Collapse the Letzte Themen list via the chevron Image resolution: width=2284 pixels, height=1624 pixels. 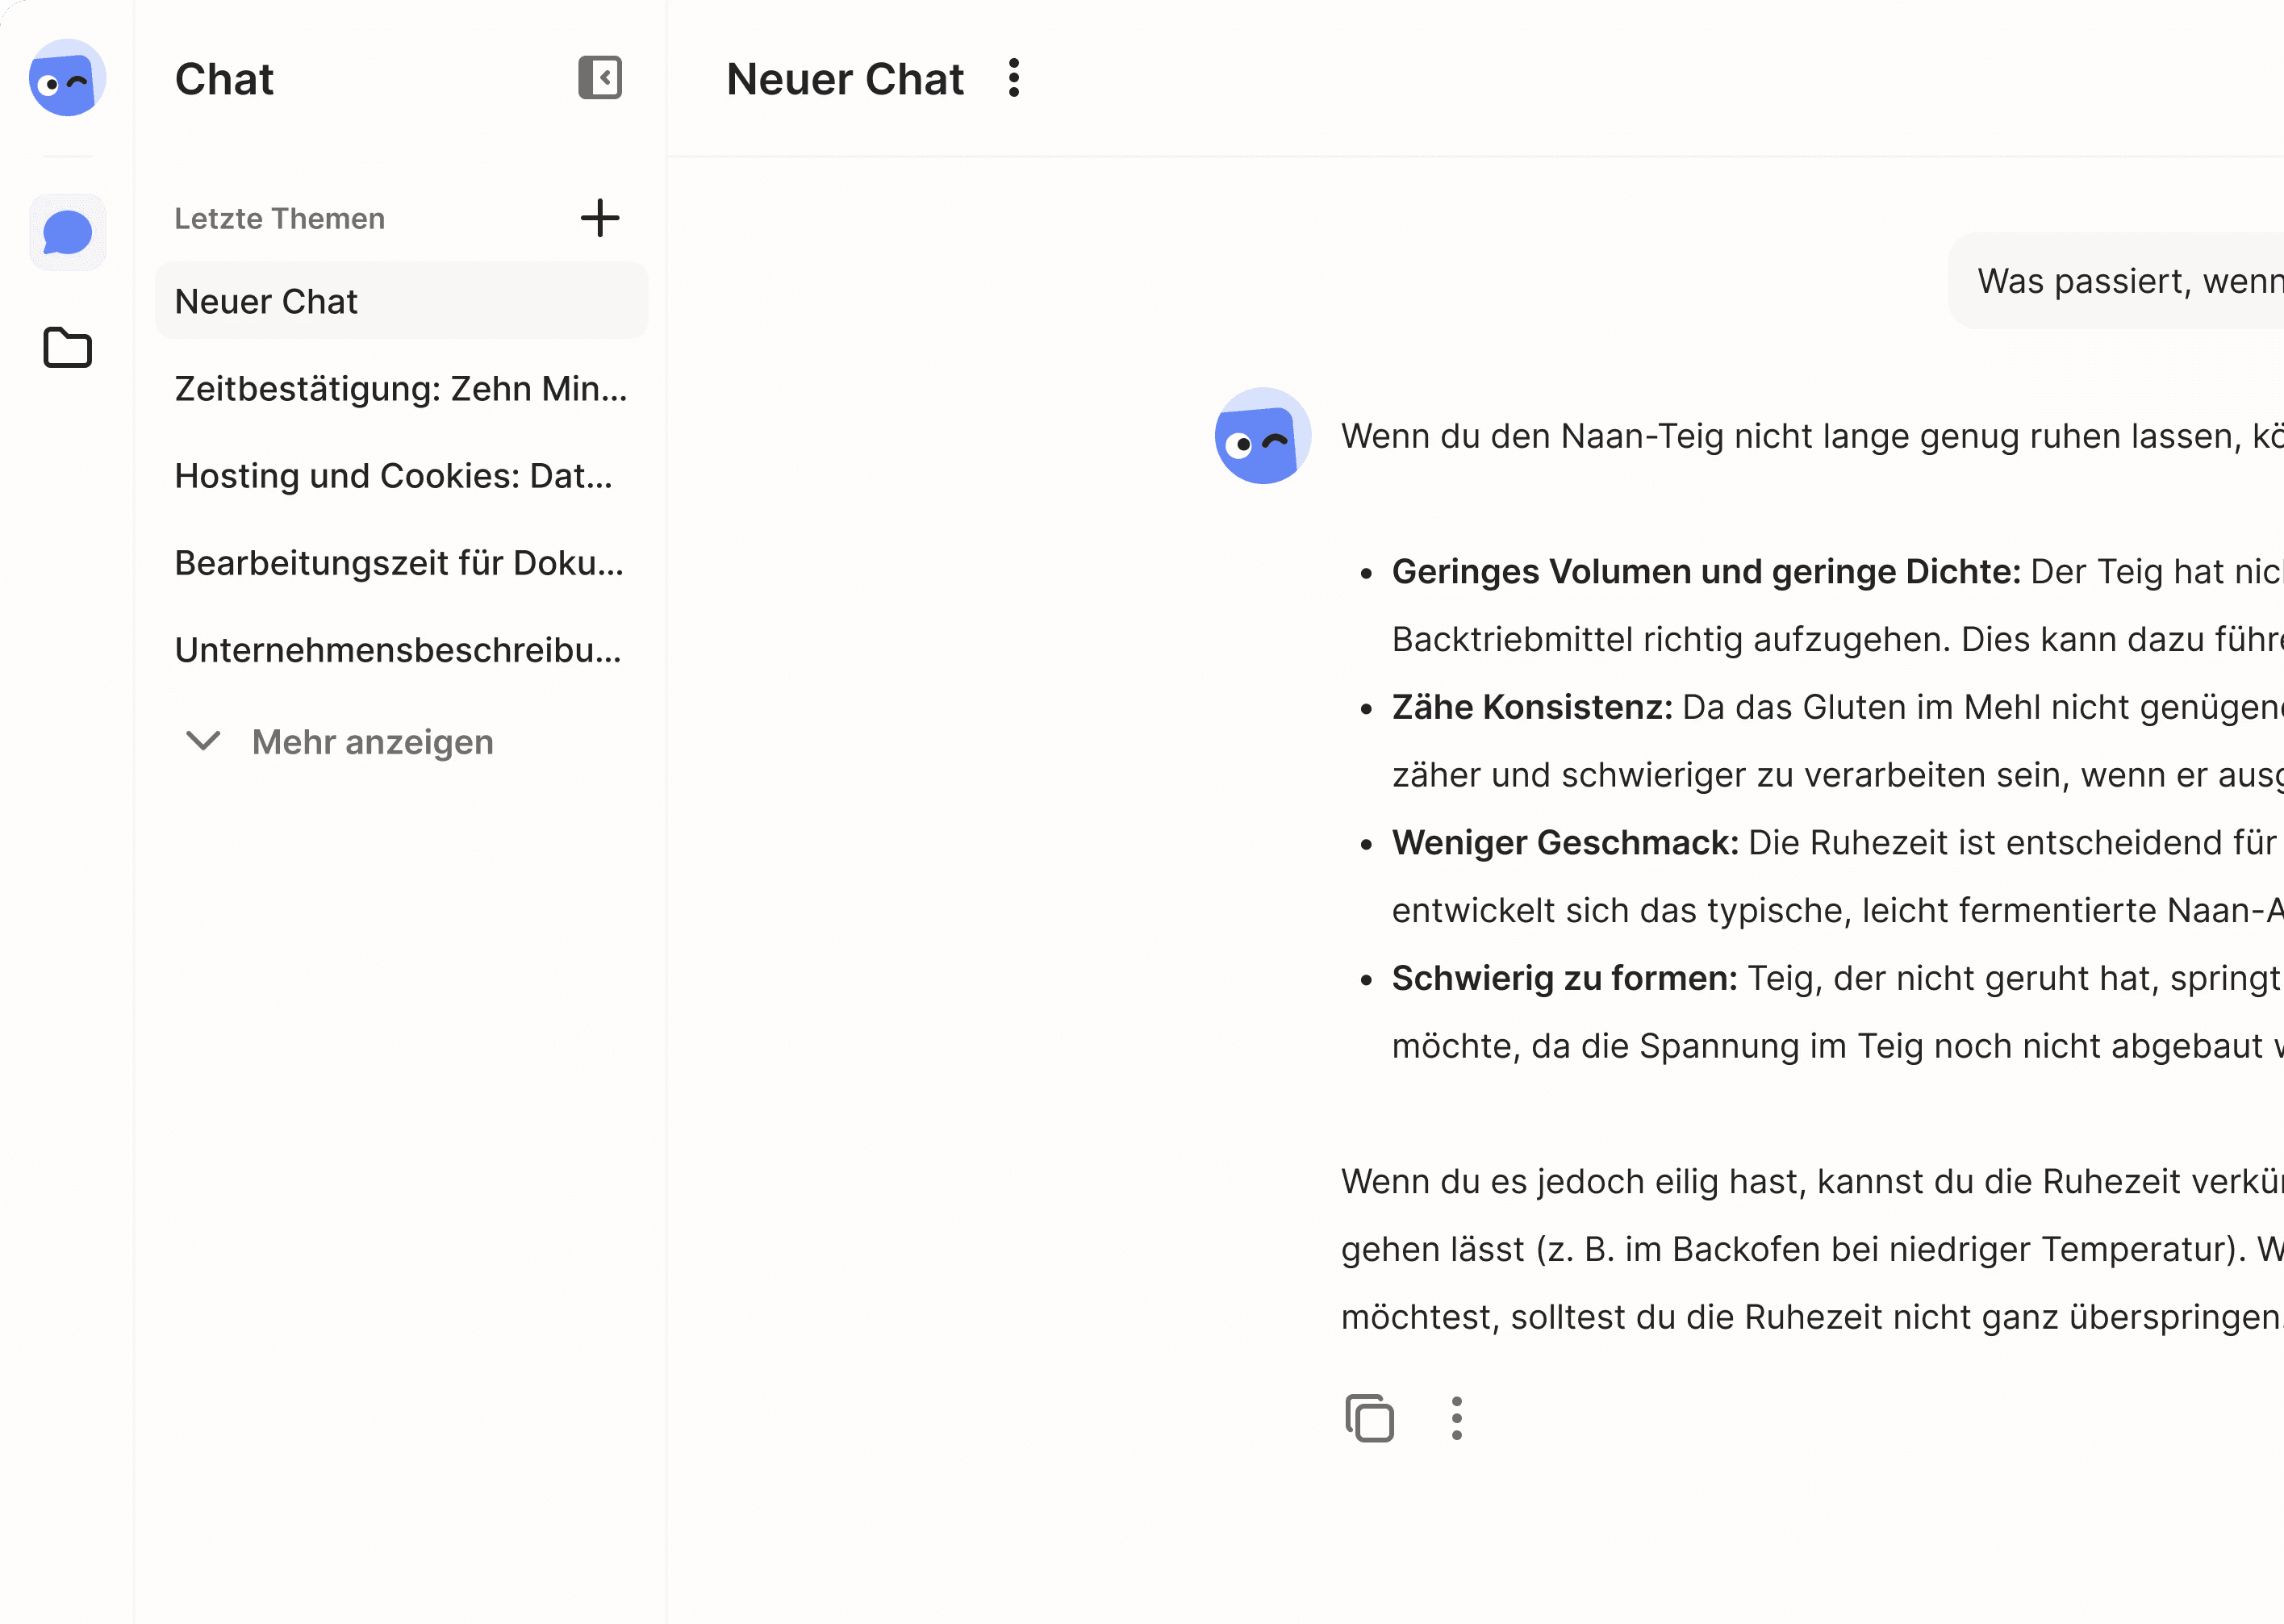203,742
